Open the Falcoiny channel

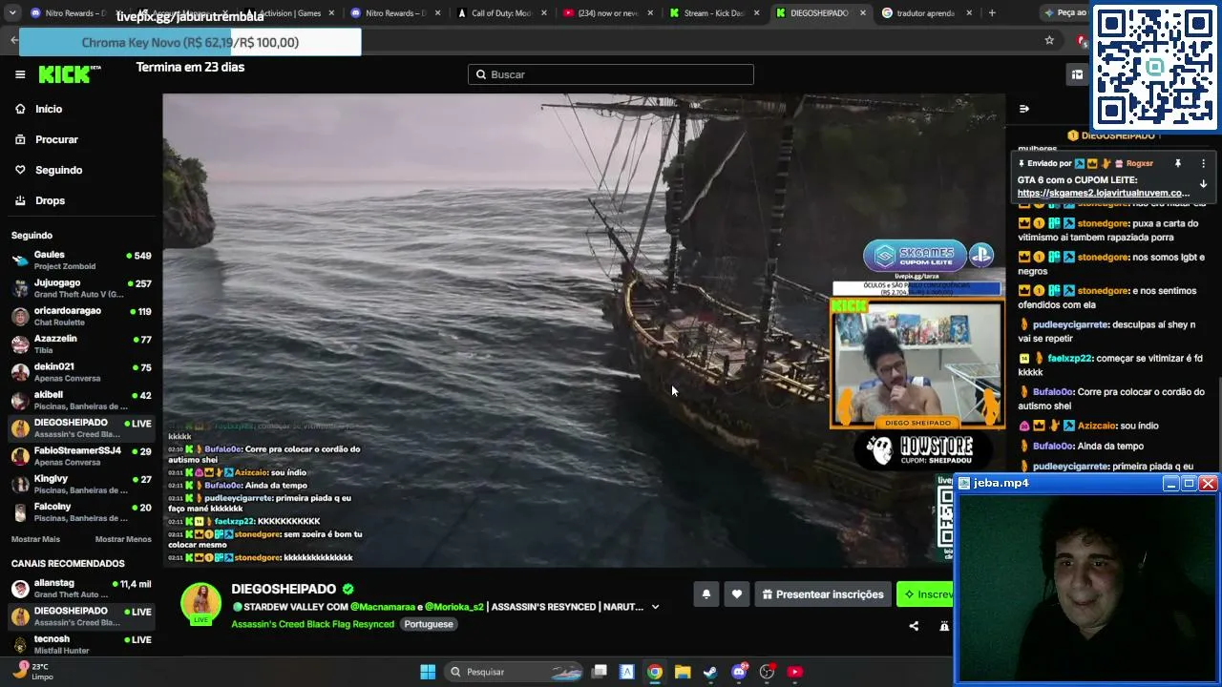click(x=81, y=512)
